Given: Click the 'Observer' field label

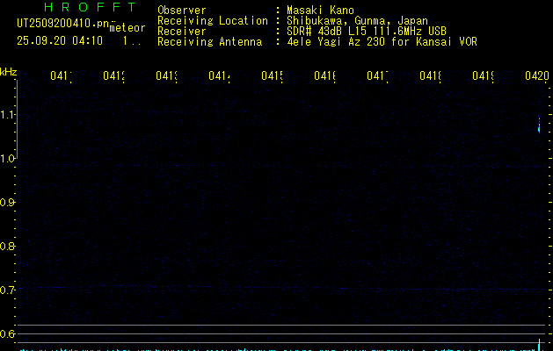Looking at the screenshot, I should point(182,11).
